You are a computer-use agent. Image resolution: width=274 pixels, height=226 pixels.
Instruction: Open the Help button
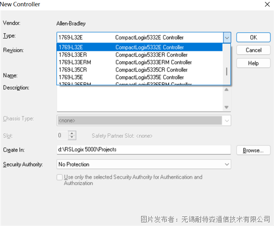click(253, 63)
